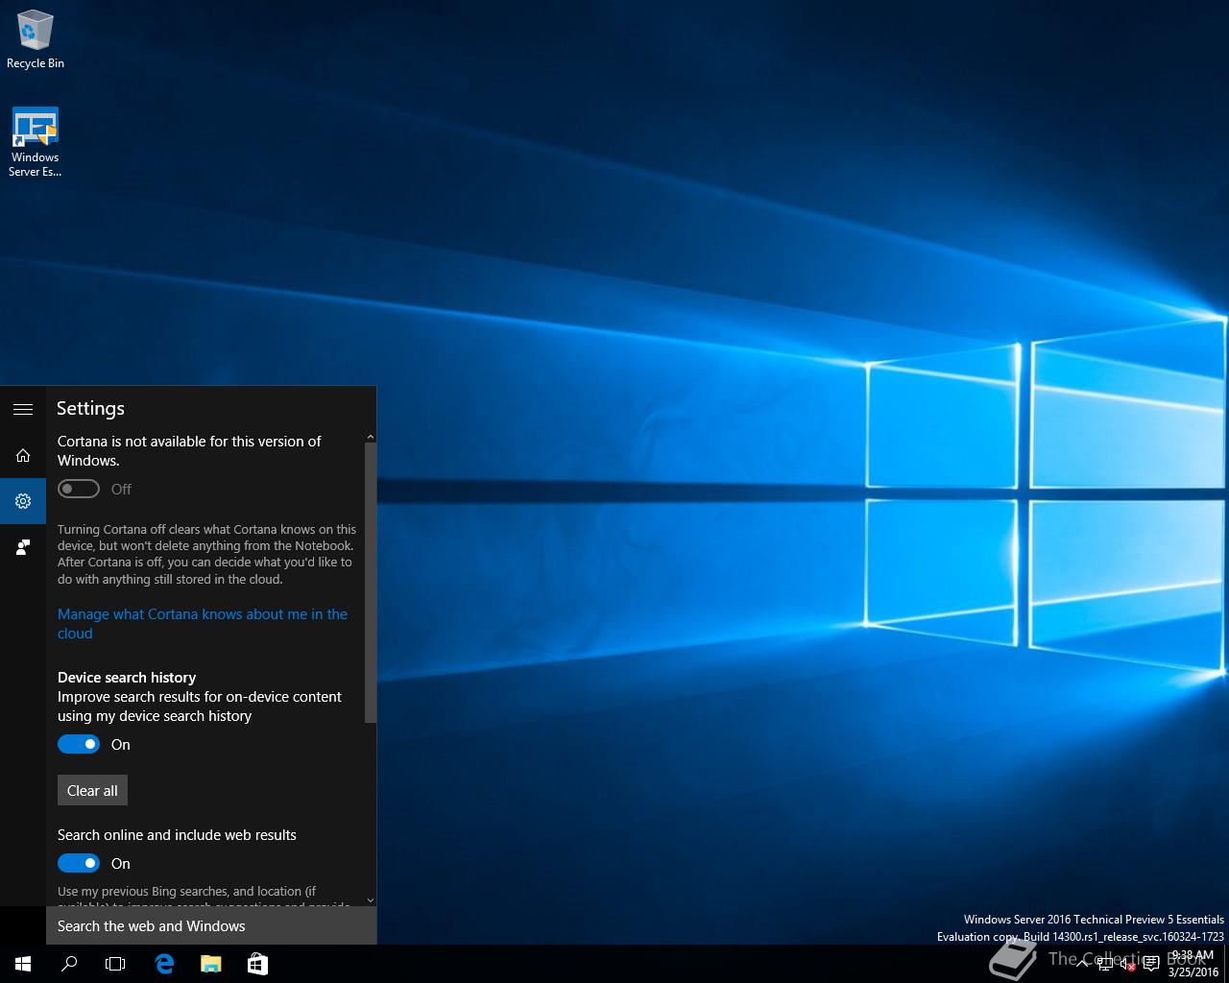Open Task View on the taskbar

[x=115, y=964]
